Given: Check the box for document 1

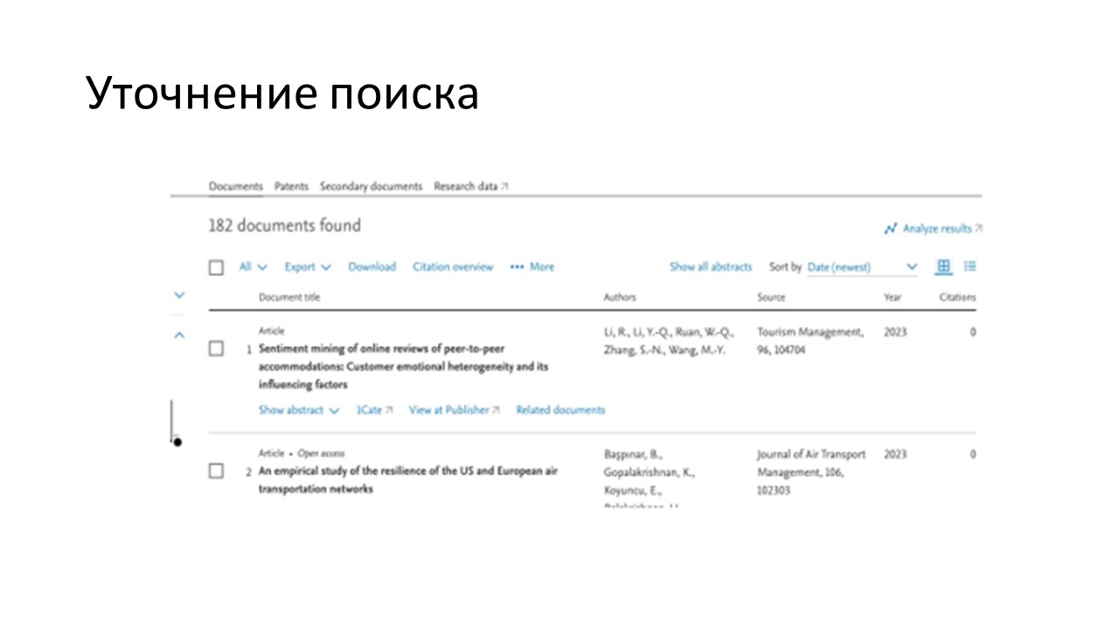Looking at the screenshot, I should [x=216, y=349].
